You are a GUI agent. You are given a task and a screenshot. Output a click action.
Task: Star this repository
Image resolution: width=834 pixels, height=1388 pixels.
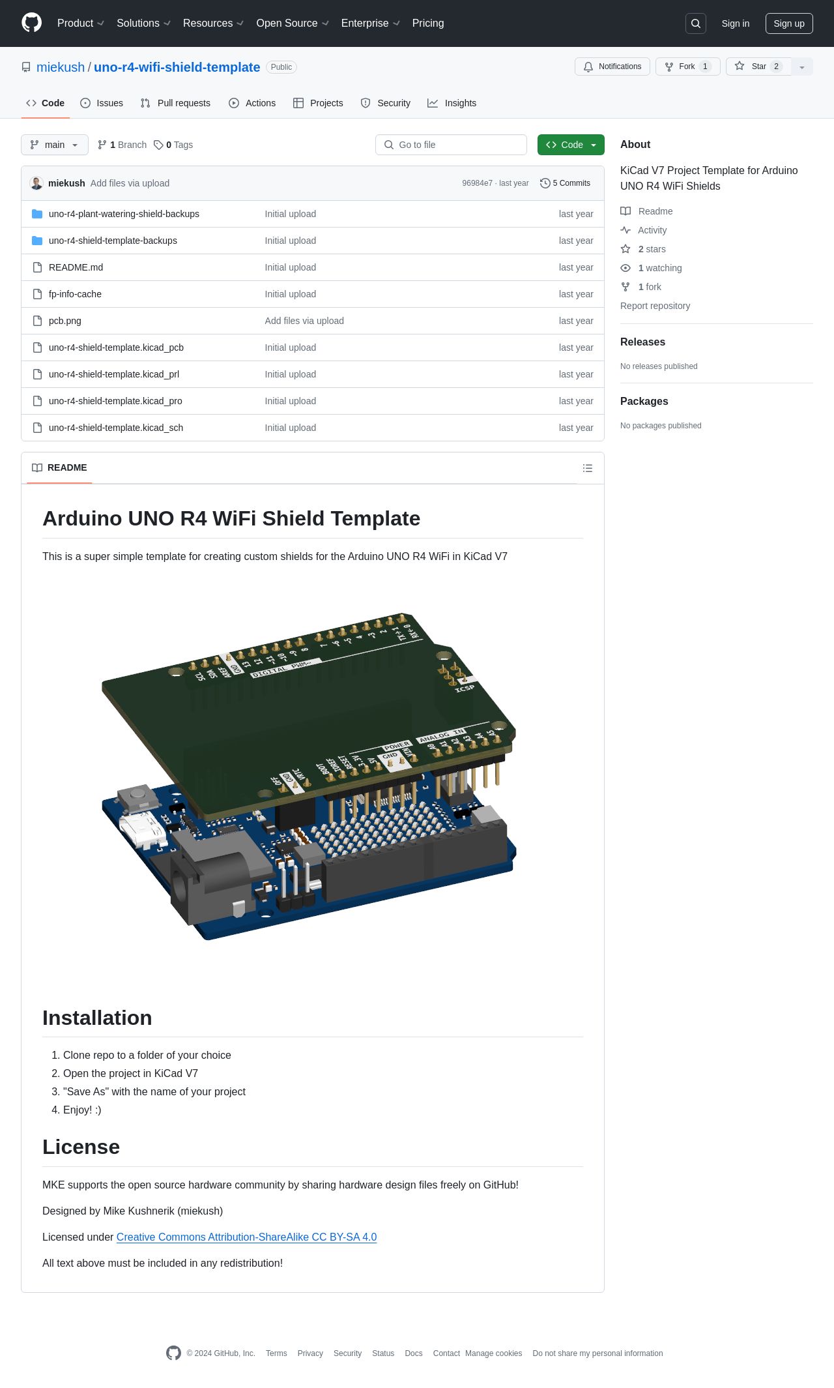(758, 66)
